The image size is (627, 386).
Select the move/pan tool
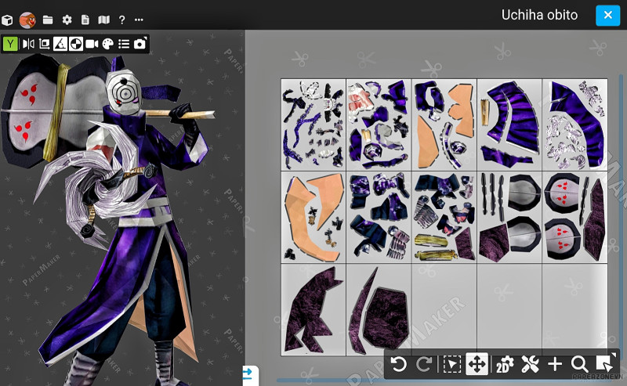(x=477, y=364)
